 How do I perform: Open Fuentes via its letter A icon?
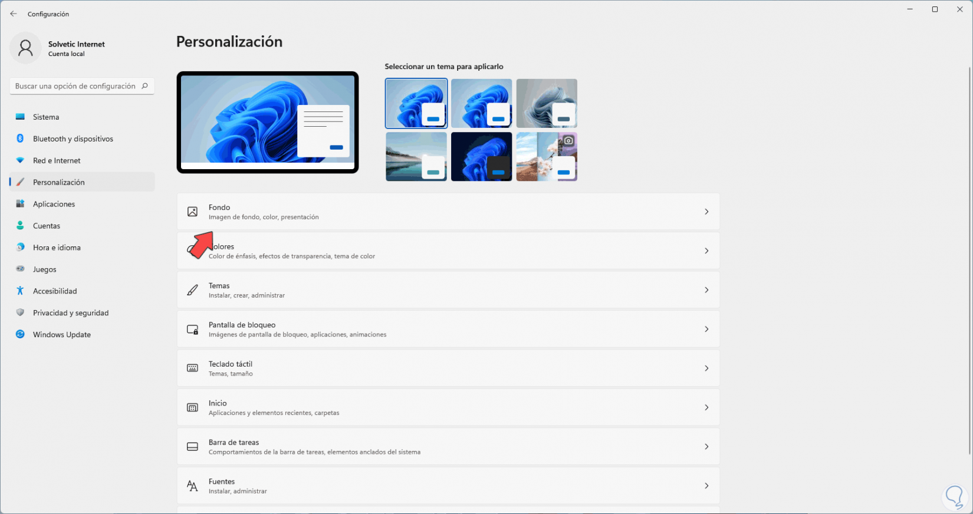tap(192, 486)
